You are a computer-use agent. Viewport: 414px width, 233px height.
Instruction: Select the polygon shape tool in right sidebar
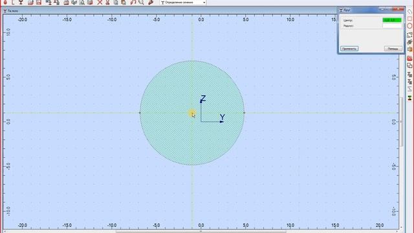pyautogui.click(x=409, y=12)
